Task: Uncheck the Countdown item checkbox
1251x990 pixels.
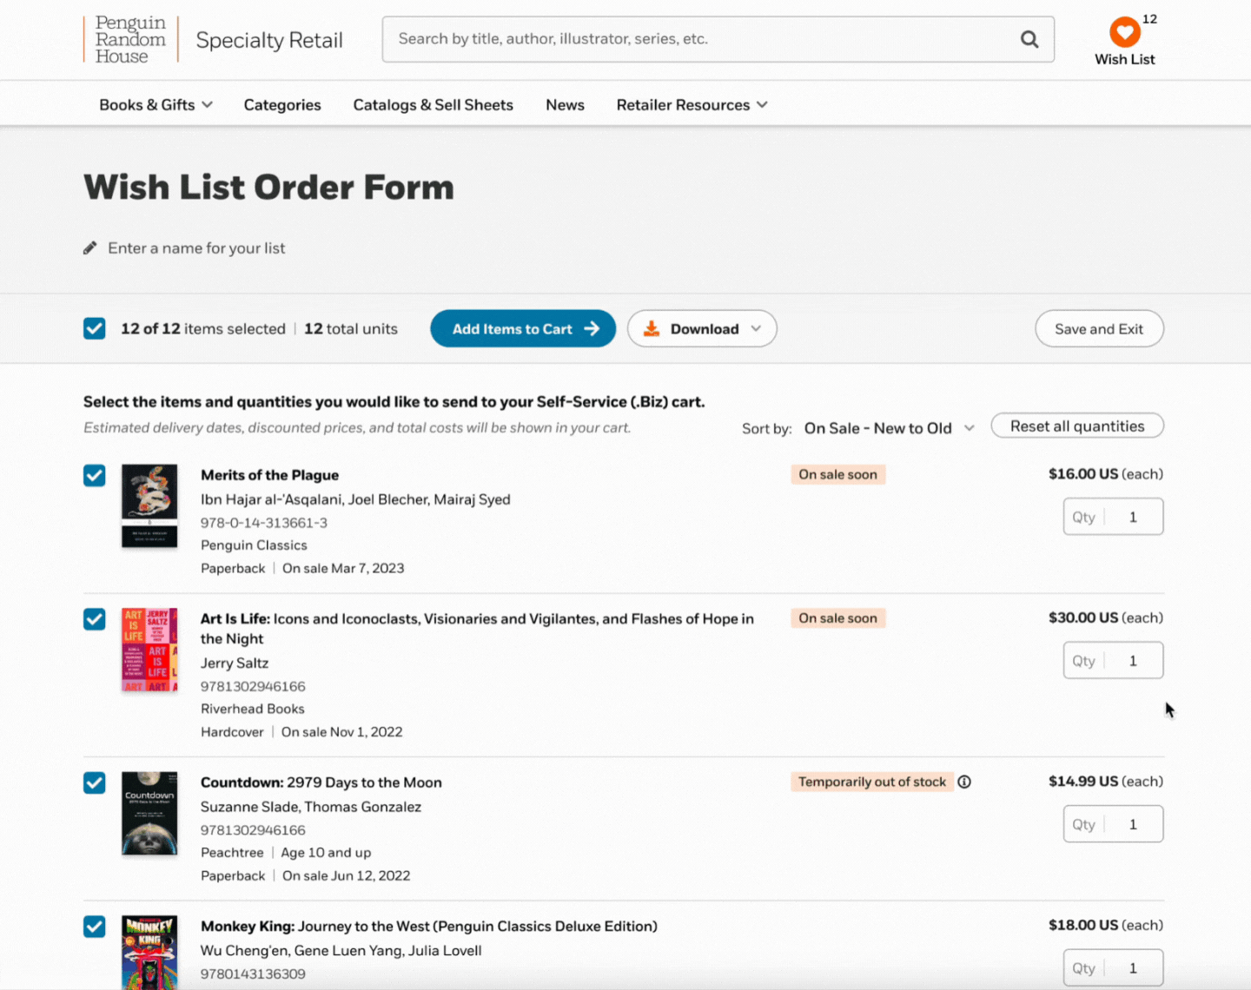Action: click(95, 782)
